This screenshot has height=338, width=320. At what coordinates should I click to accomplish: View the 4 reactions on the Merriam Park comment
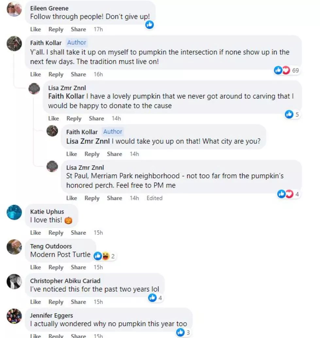coord(288,194)
